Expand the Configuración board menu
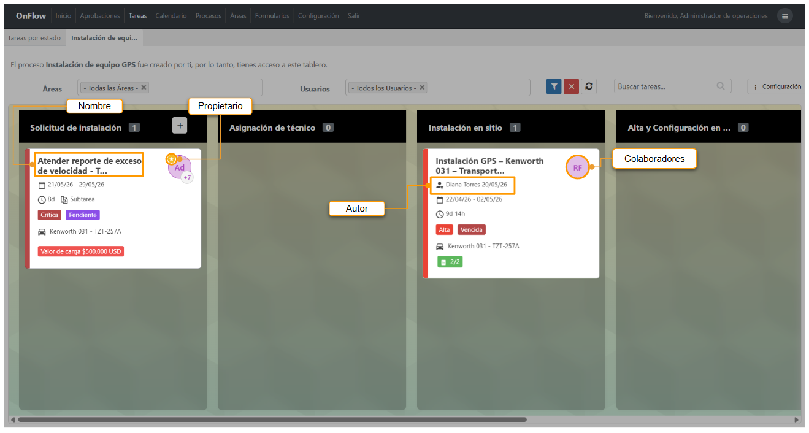This screenshot has width=809, height=433. (776, 86)
